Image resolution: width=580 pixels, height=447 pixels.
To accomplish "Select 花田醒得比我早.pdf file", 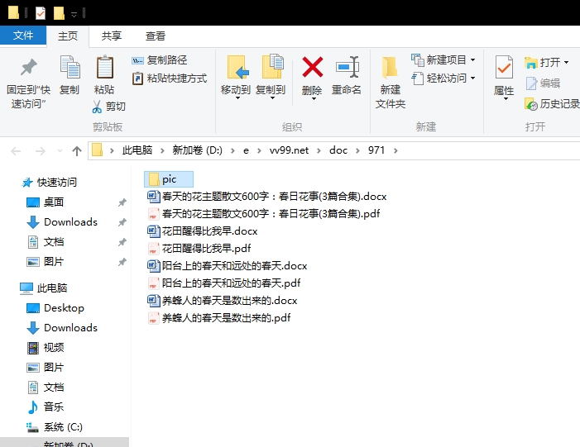I will click(199, 249).
